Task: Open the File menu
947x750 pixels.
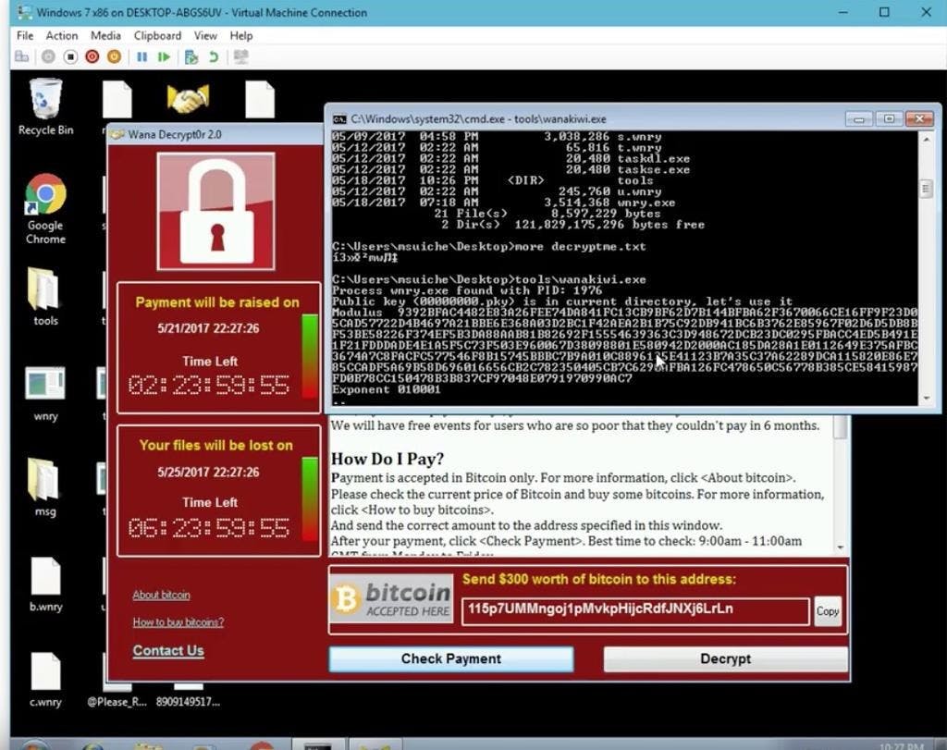Action: (25, 36)
